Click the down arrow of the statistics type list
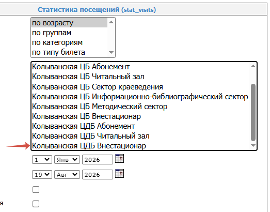This screenshot has height=212, width=270. tap(111, 52)
